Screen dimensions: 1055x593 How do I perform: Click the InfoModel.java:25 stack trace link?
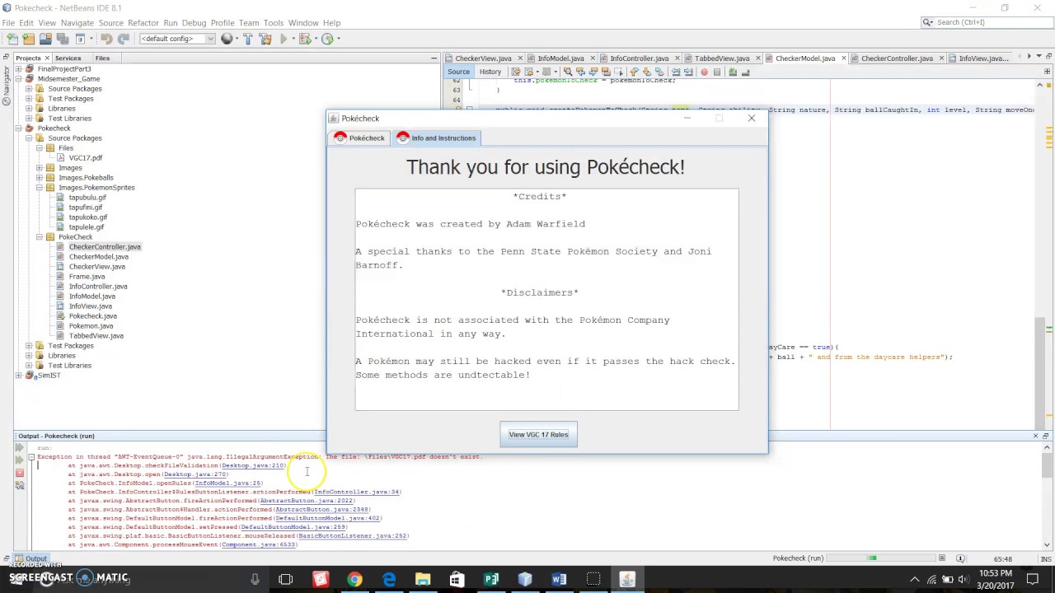[227, 483]
